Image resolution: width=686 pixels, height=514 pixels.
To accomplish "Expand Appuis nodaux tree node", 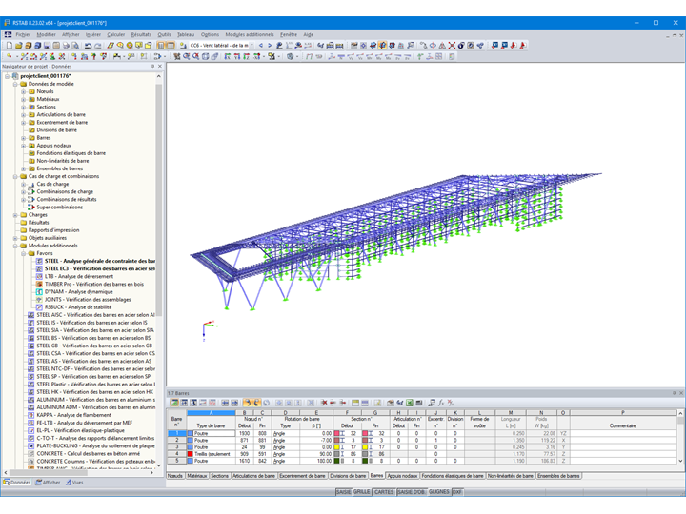I will pyautogui.click(x=24, y=146).
